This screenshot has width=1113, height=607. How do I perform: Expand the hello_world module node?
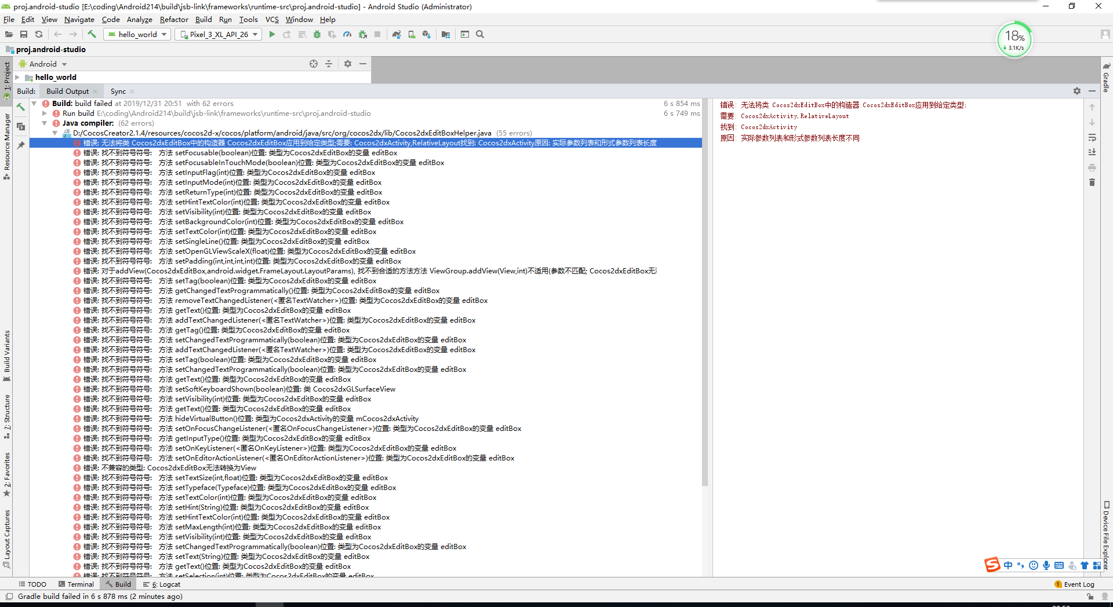point(17,78)
